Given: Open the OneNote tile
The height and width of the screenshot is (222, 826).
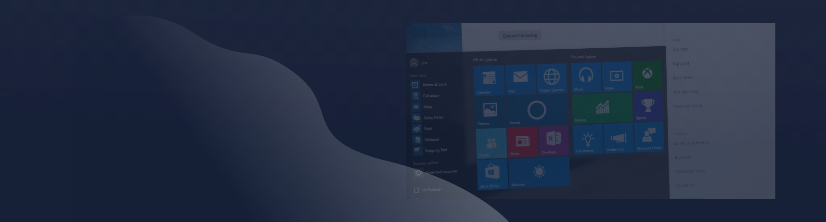Looking at the screenshot, I should tap(553, 141).
